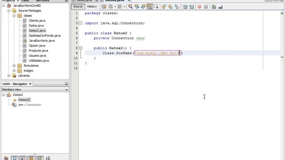The height and width of the screenshot is (160, 285).
Task: Open the Projects tab
Action: coord(8,1)
